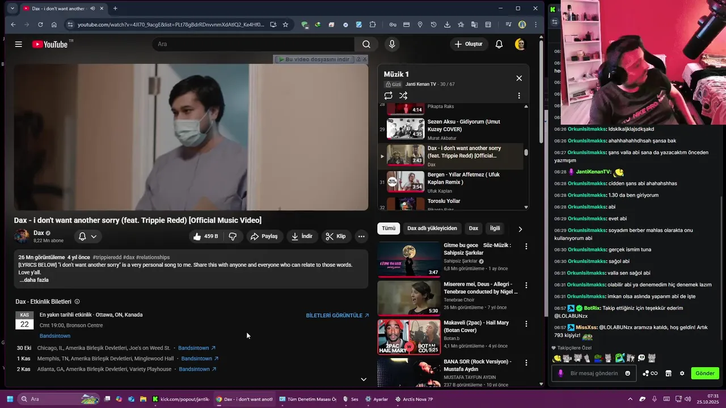726x408 pixels.
Task: Bookmark this page with star icon
Action: [x=285, y=24]
